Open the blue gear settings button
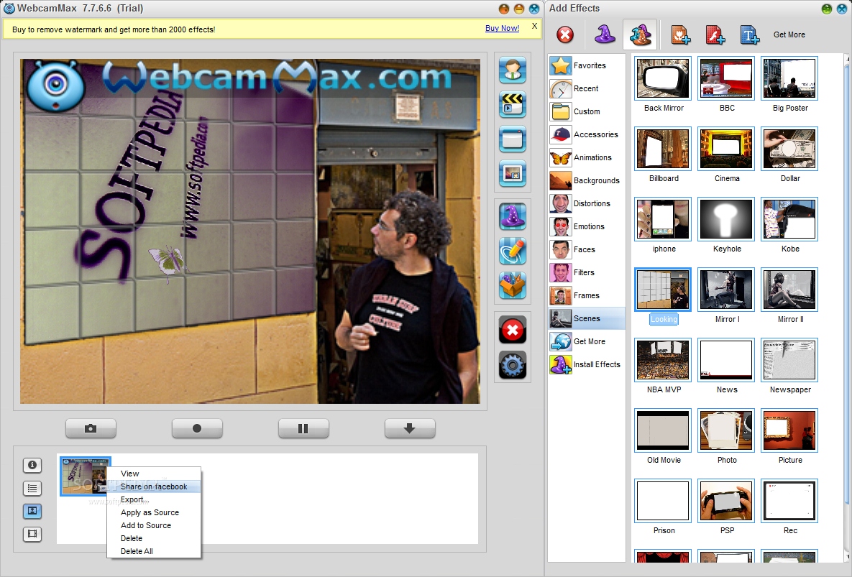This screenshot has width=852, height=577. click(513, 364)
